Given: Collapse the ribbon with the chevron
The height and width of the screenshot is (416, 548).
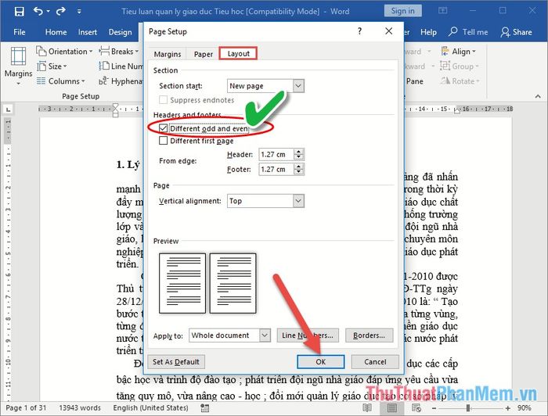Looking at the screenshot, I should [538, 96].
